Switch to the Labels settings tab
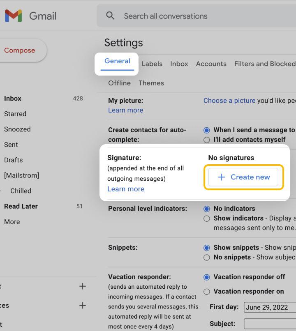Viewport: 296px width, 331px height. [x=152, y=64]
